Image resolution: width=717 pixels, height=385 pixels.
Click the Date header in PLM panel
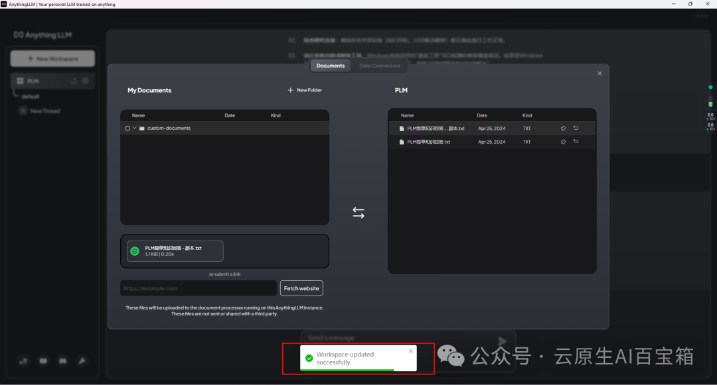[x=482, y=115]
